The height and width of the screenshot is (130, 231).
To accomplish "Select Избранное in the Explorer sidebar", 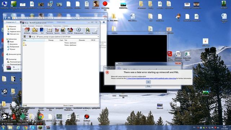I will coord(11,26).
